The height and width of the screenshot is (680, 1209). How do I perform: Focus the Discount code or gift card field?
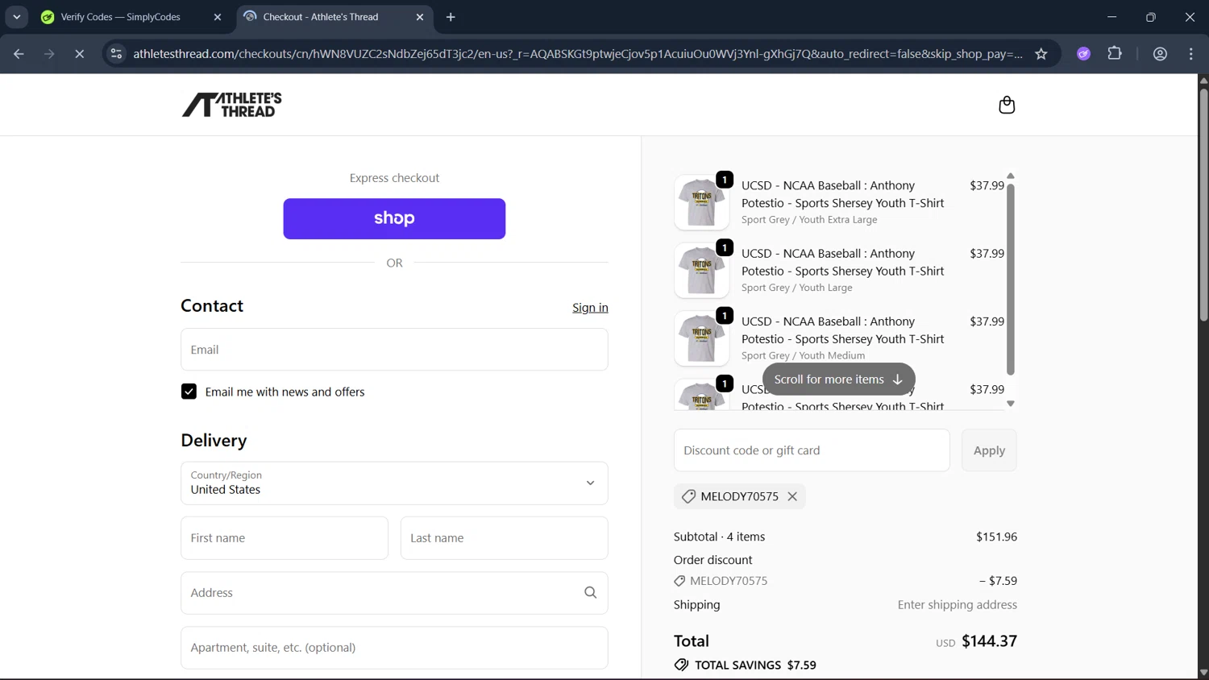coord(812,450)
